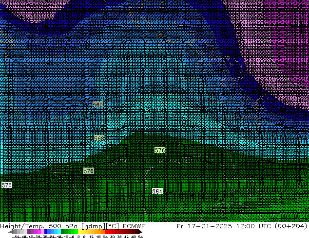The width and height of the screenshot is (309, 238).
Task: Click the 'Fr 17-01-2025' date text
Action: click(x=204, y=226)
